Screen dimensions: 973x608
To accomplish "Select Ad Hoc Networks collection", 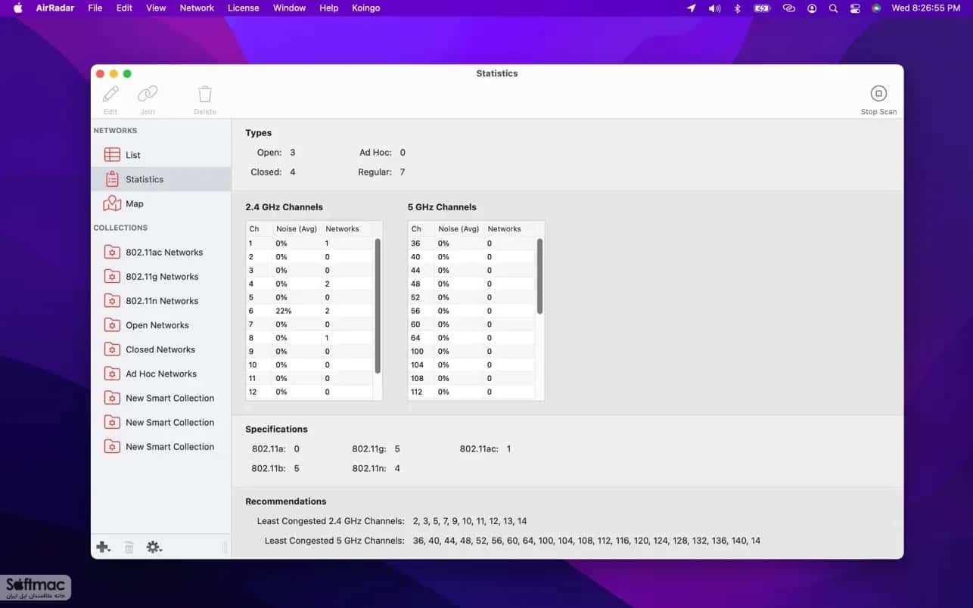I will pyautogui.click(x=160, y=374).
